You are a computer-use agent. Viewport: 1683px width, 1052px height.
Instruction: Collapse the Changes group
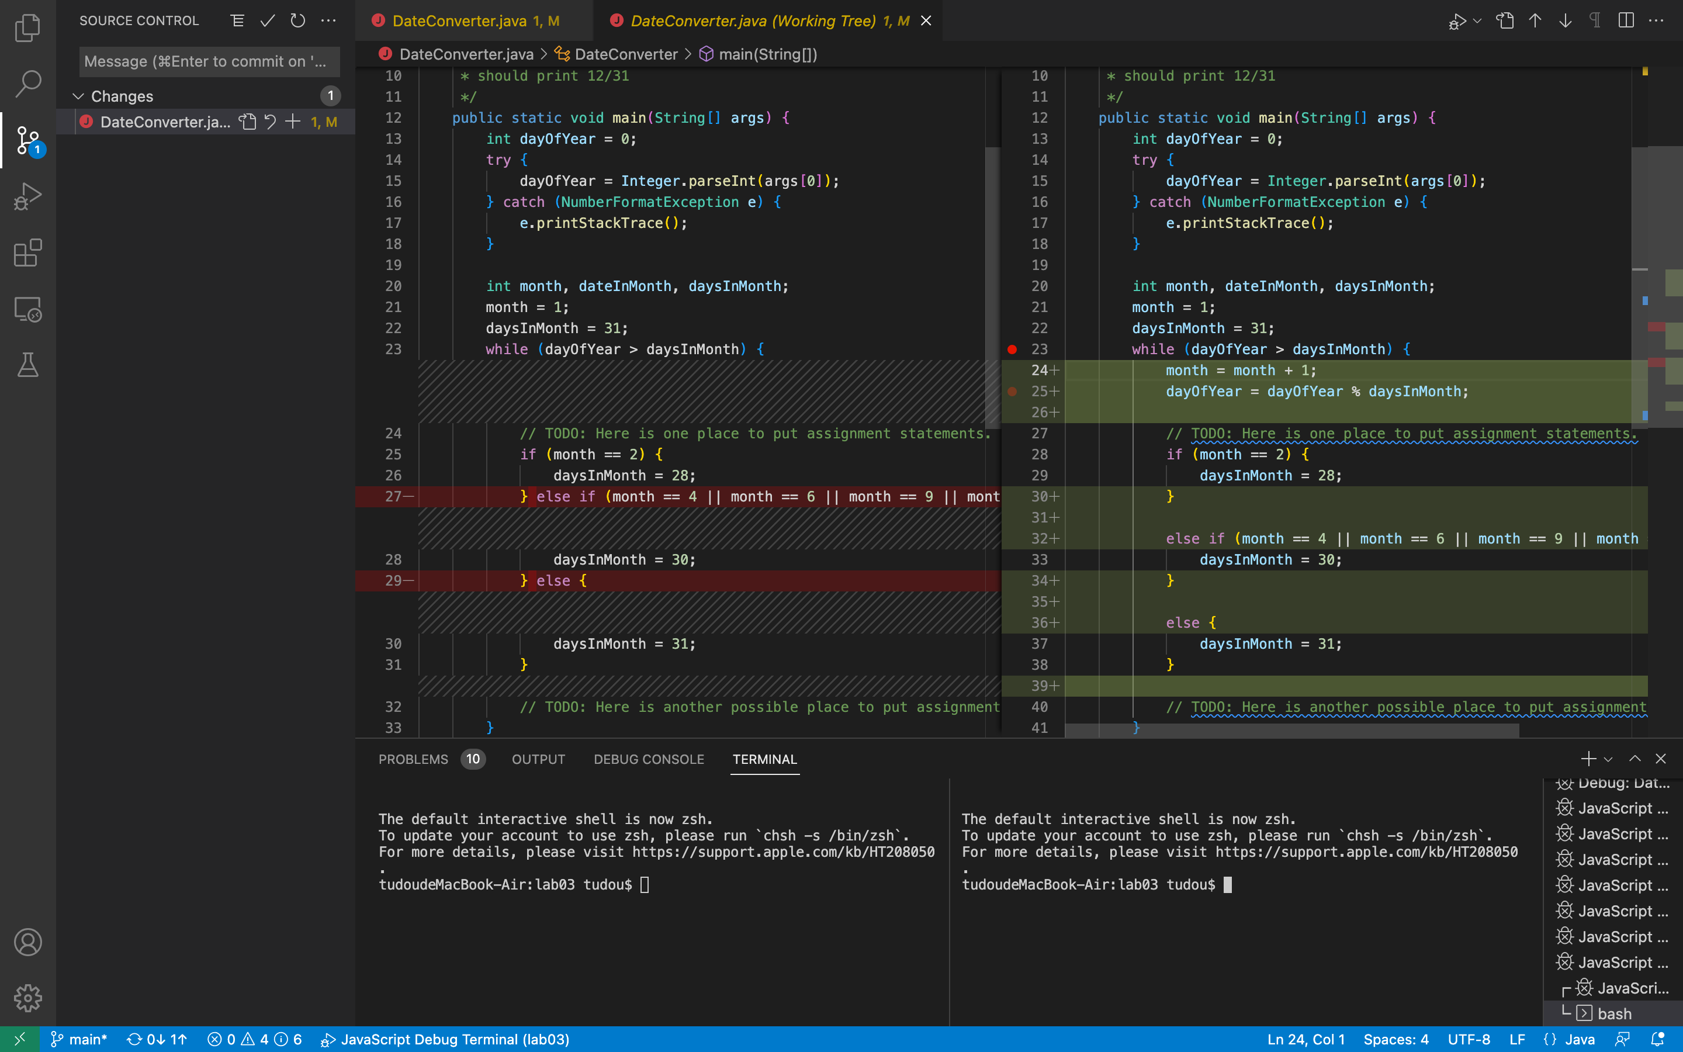click(78, 96)
